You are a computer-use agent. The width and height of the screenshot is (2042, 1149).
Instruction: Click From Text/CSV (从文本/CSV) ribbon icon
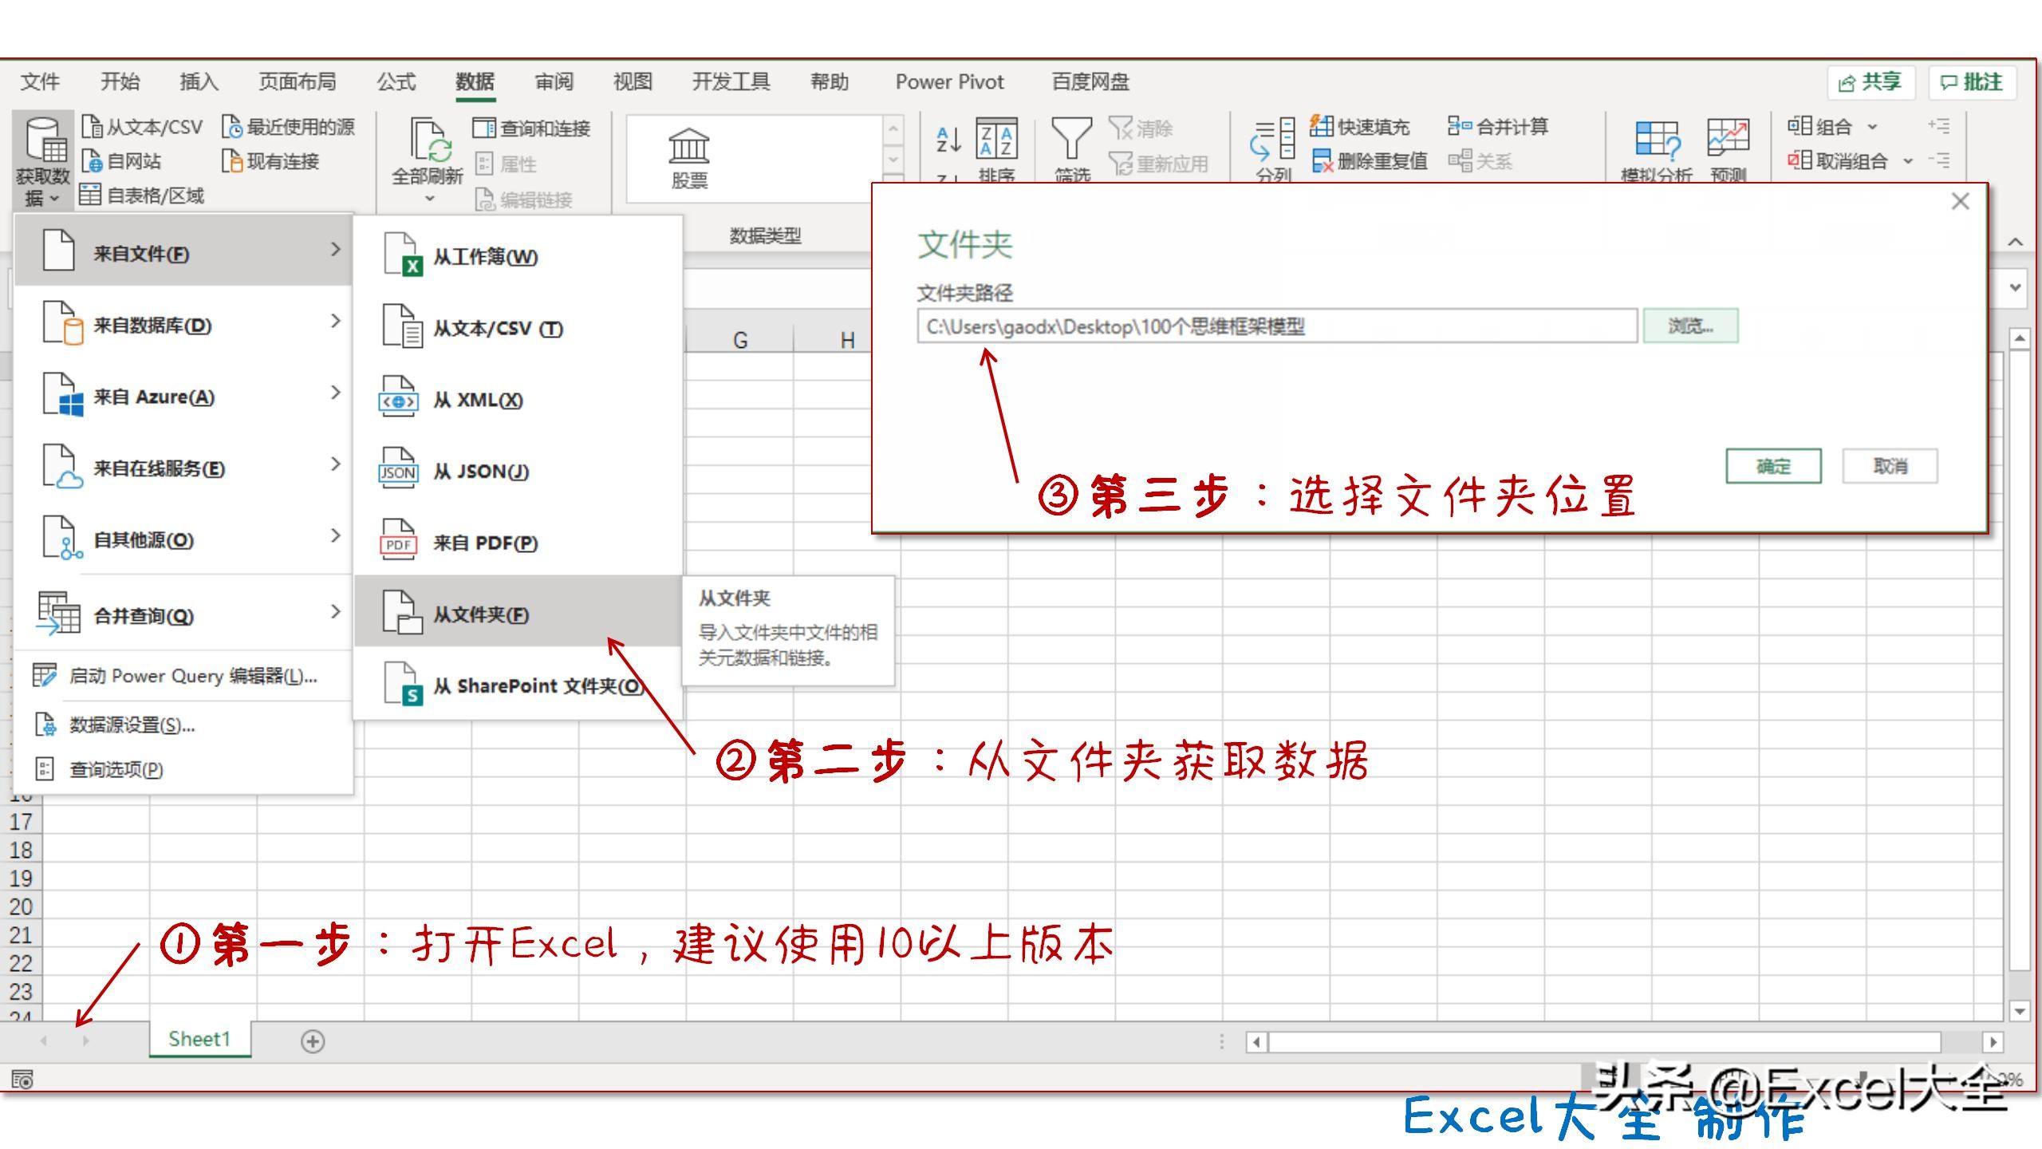tap(143, 127)
